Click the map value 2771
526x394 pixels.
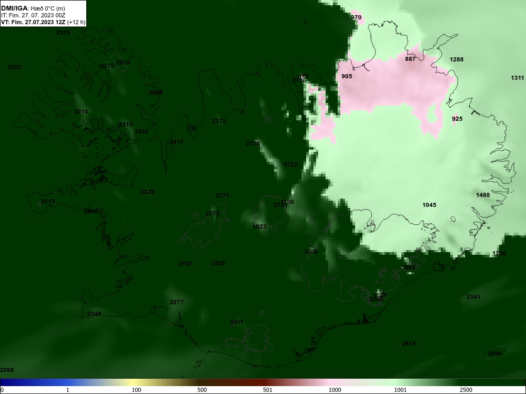coord(222,195)
